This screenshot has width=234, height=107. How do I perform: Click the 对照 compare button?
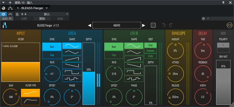pos(24,19)
